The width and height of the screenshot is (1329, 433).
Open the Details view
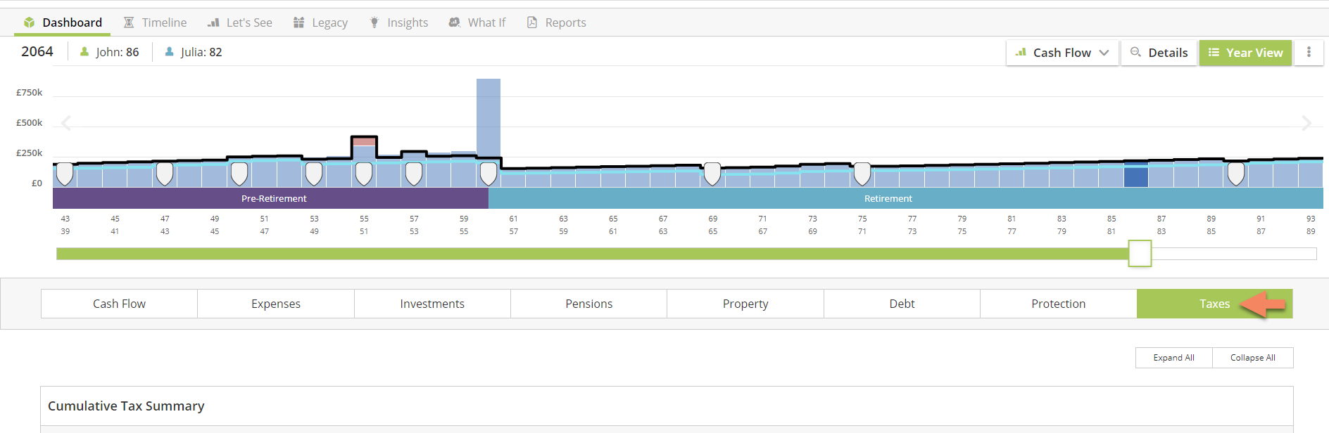1159,53
